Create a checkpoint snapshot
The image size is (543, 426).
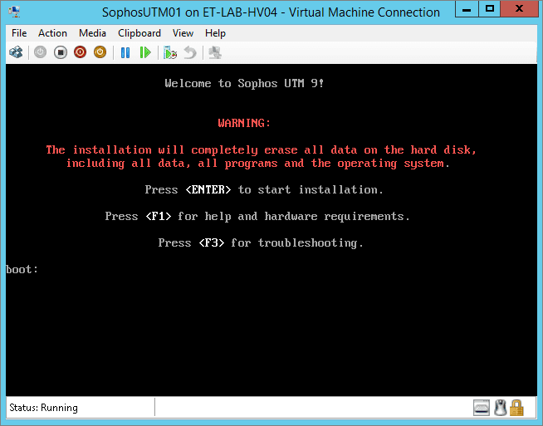(170, 52)
